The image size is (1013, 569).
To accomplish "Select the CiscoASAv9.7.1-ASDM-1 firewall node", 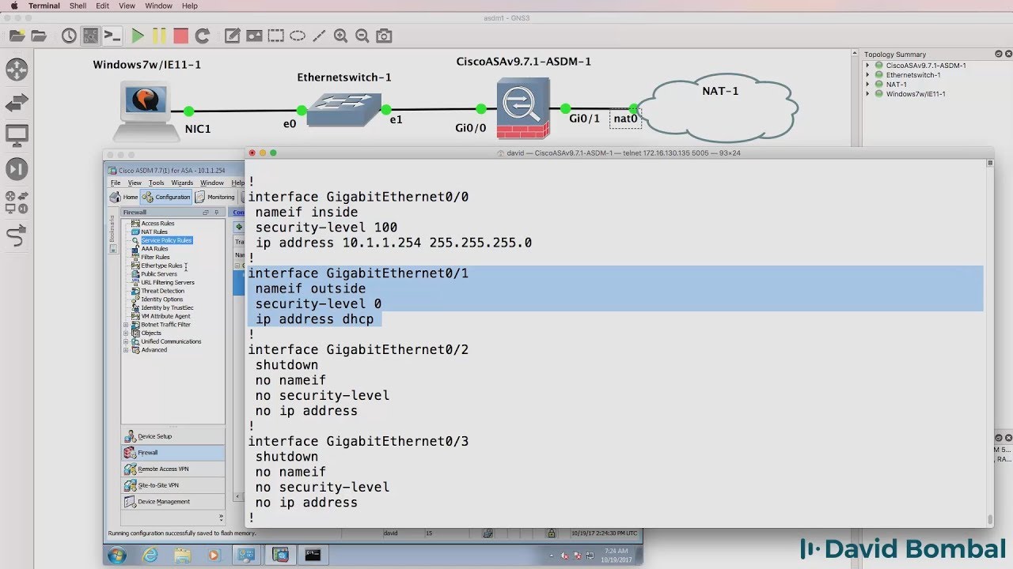I will 523,108.
